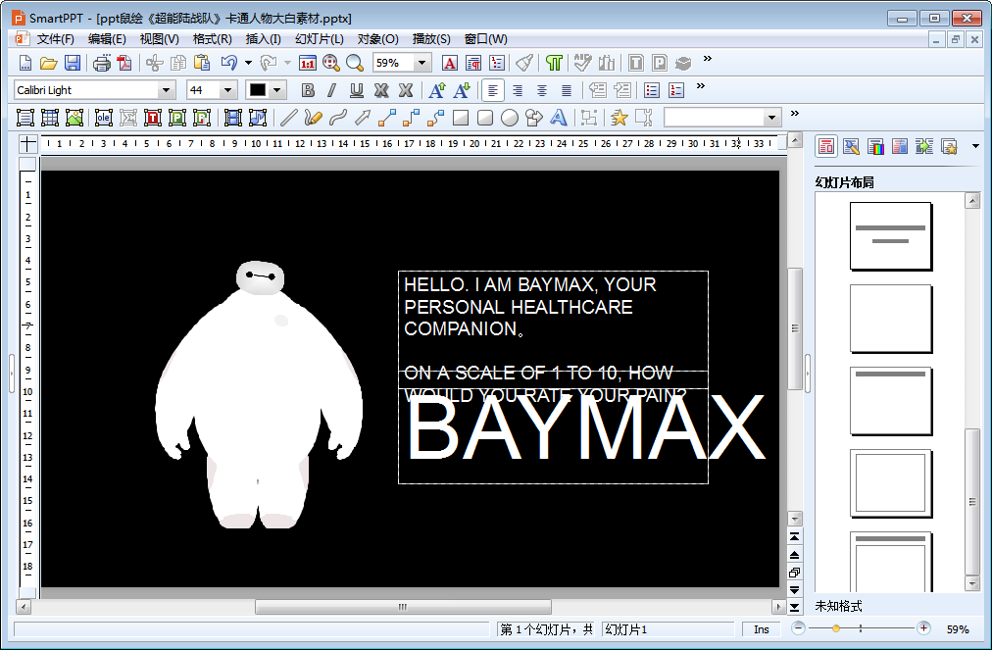
Task: Toggle bulleted list
Action: [652, 90]
